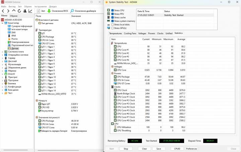Screen dimensions: 241x152
Task: Open the Інструменти menu
Action: point(41,6)
